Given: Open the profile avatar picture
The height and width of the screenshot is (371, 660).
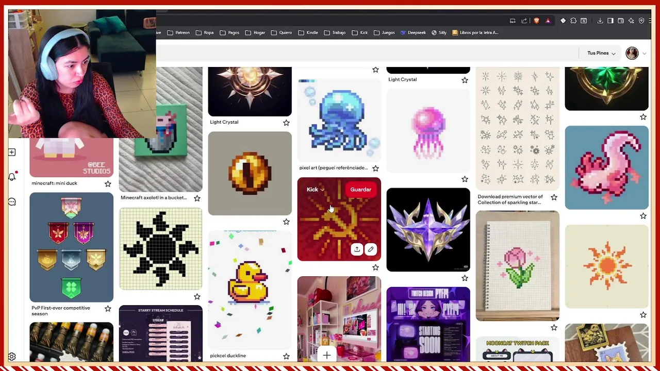Looking at the screenshot, I should (x=632, y=53).
